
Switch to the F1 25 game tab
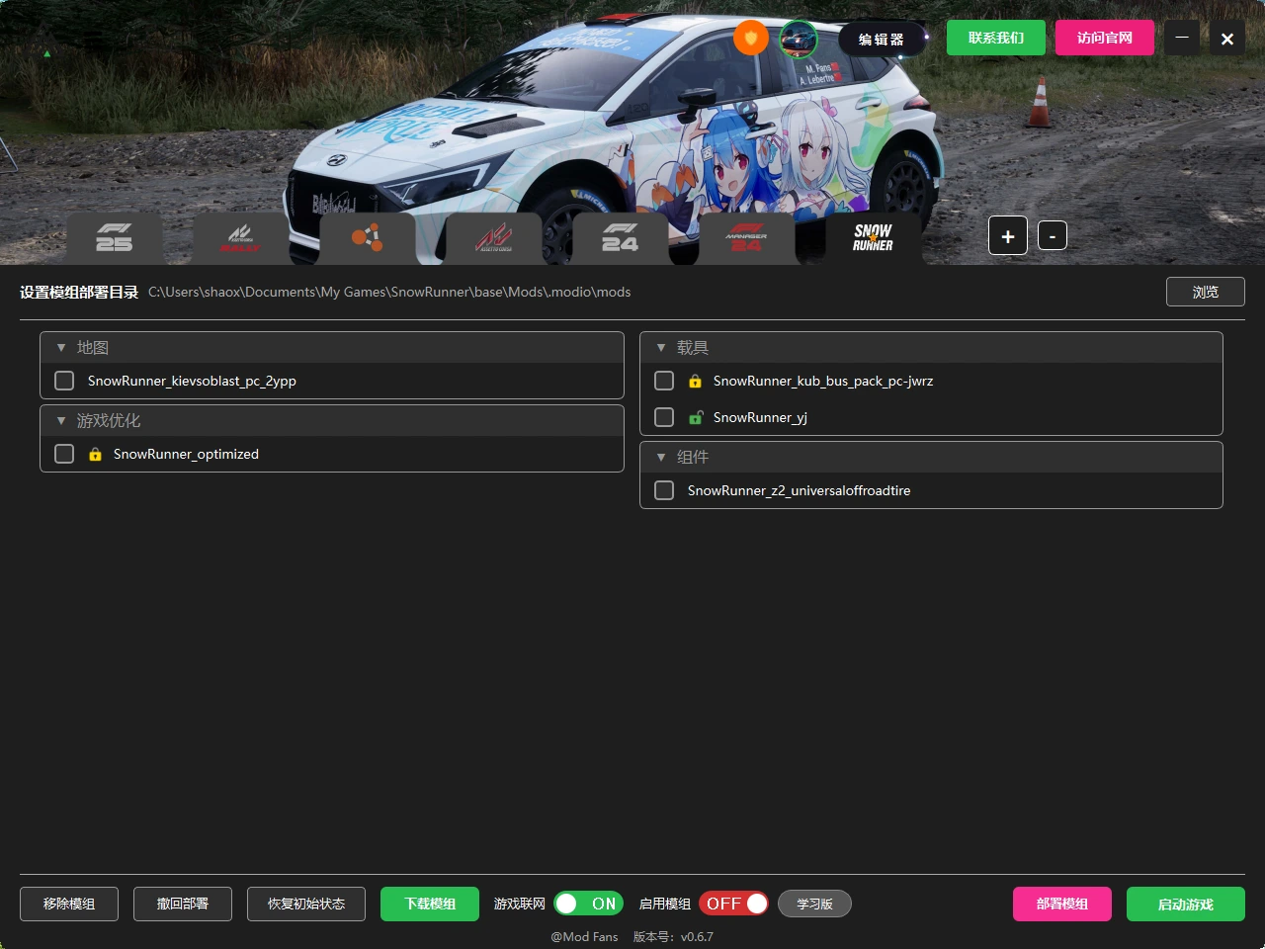[x=115, y=238]
